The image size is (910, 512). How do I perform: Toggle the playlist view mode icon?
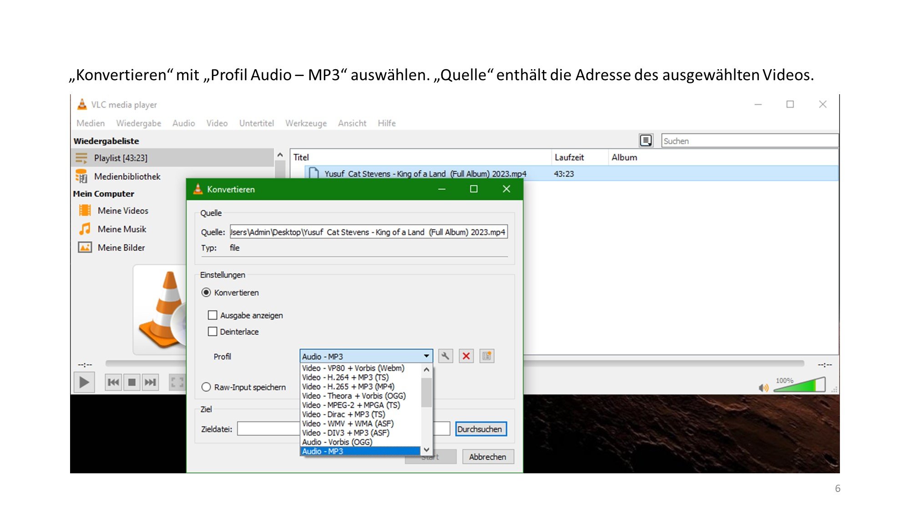click(x=646, y=141)
